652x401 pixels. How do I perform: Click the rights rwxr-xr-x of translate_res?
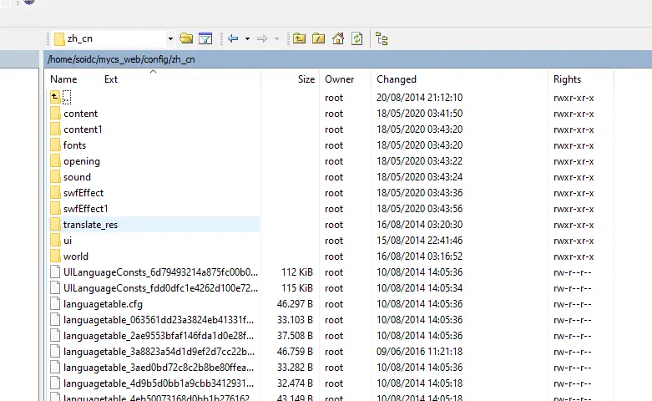click(574, 225)
